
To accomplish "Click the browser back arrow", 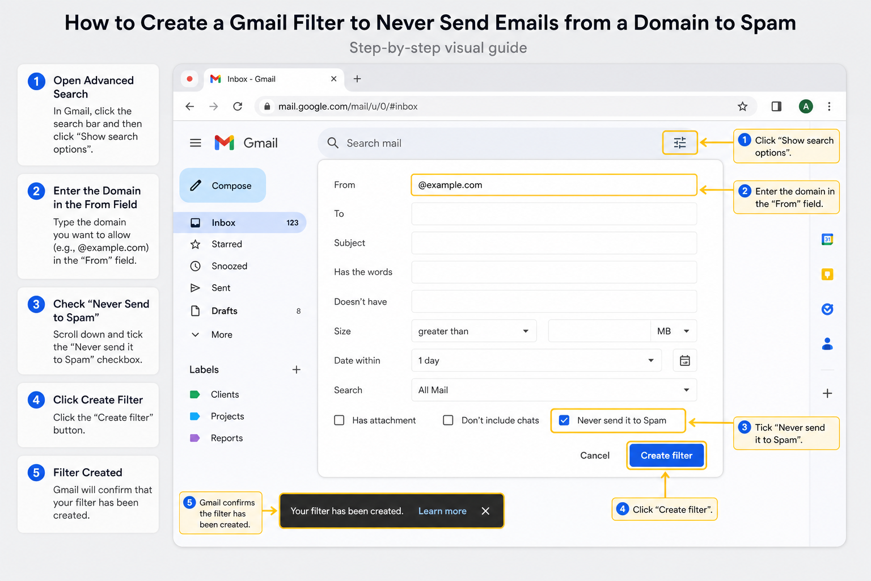I will (x=190, y=106).
